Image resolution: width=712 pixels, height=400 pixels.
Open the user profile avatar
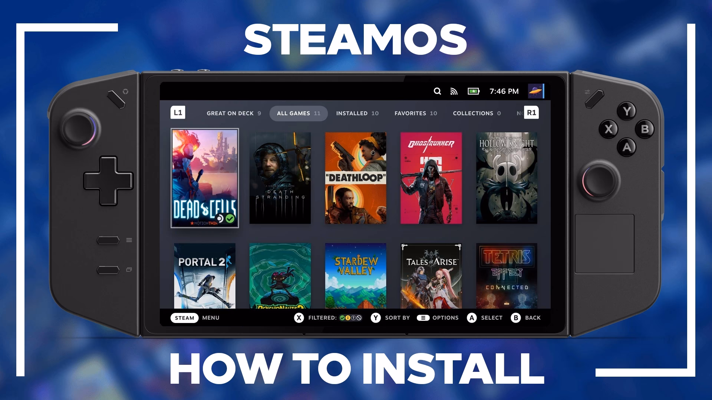click(x=536, y=91)
